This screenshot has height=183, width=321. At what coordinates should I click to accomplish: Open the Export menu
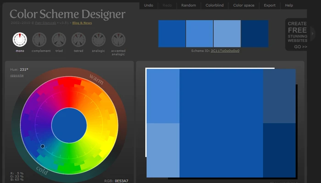pyautogui.click(x=270, y=5)
